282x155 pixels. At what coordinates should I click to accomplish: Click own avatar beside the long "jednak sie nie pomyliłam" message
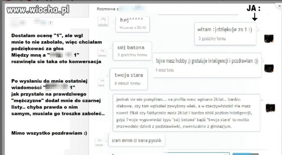click(x=270, y=108)
